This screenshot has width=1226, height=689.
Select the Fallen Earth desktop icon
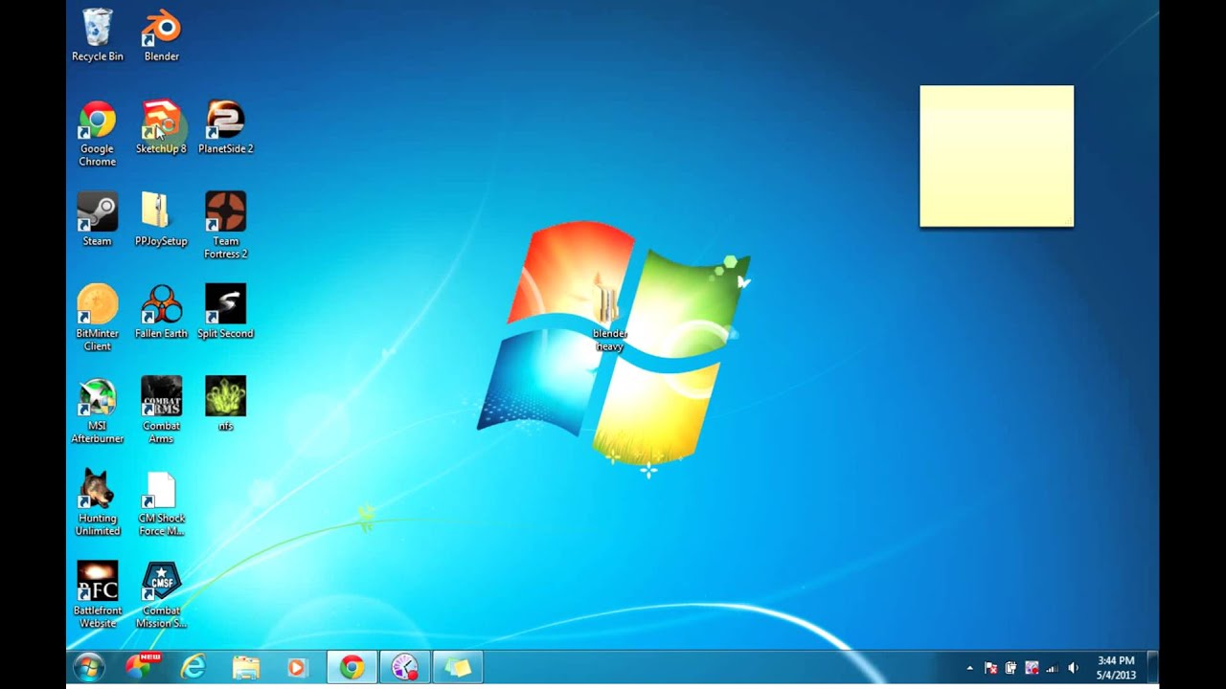tap(161, 312)
